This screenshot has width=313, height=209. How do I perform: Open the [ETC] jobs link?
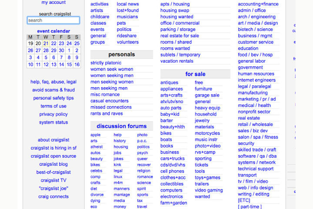coord(244,200)
